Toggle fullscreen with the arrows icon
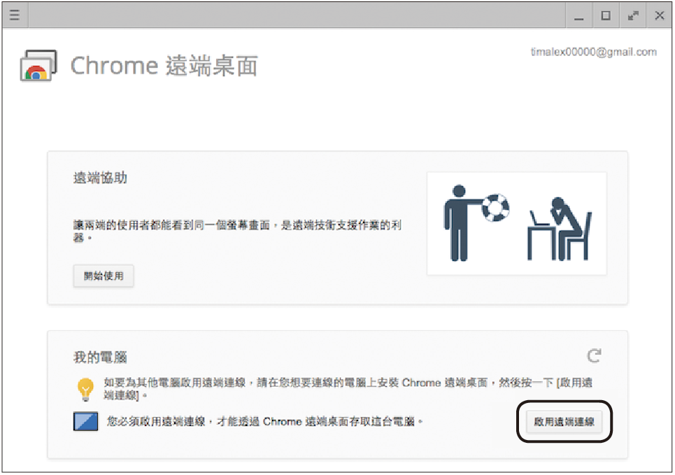 (633, 16)
